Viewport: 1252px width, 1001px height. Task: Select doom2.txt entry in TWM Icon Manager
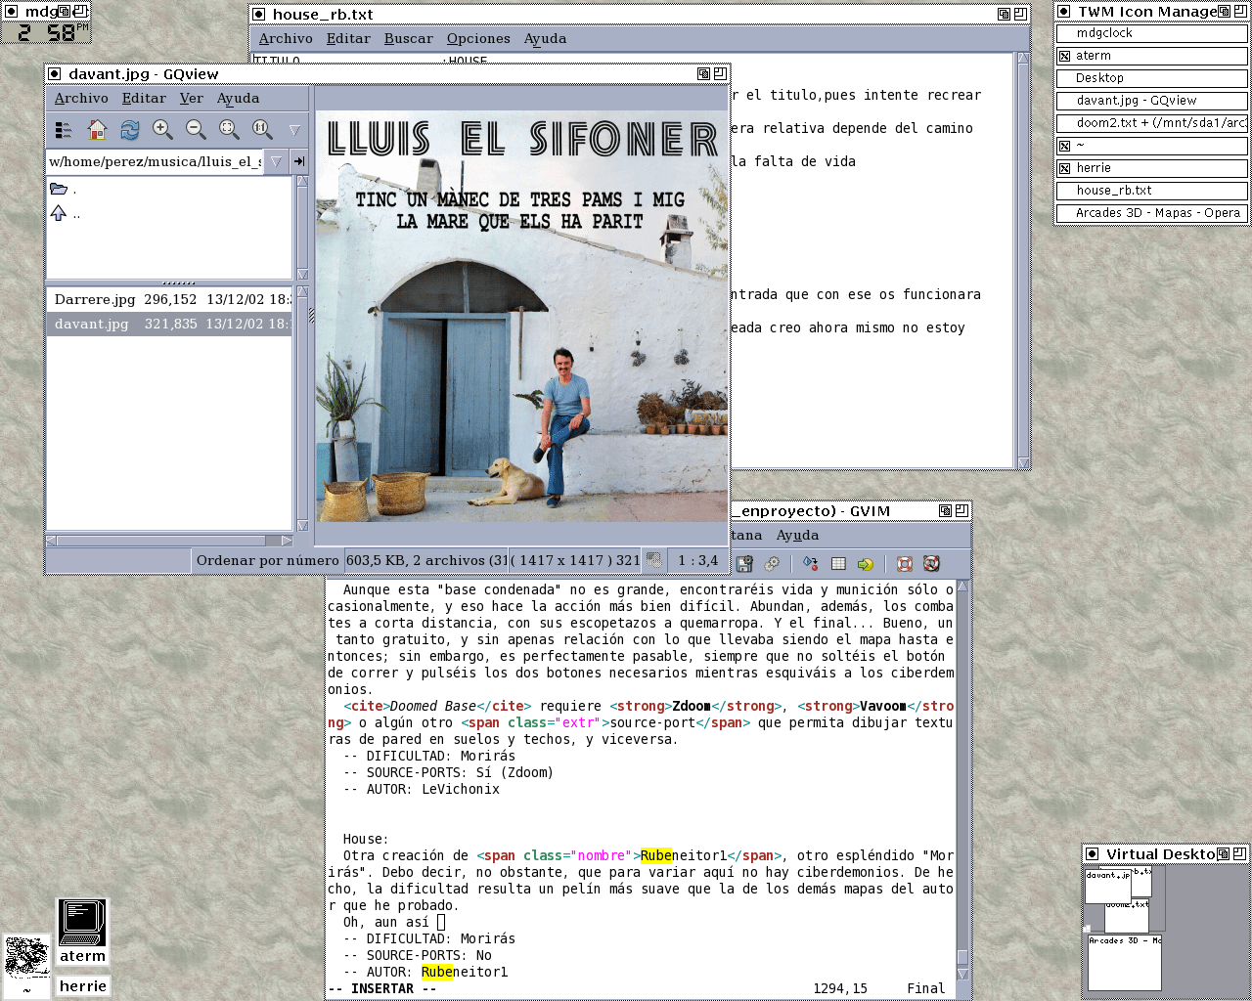pyautogui.click(x=1152, y=123)
